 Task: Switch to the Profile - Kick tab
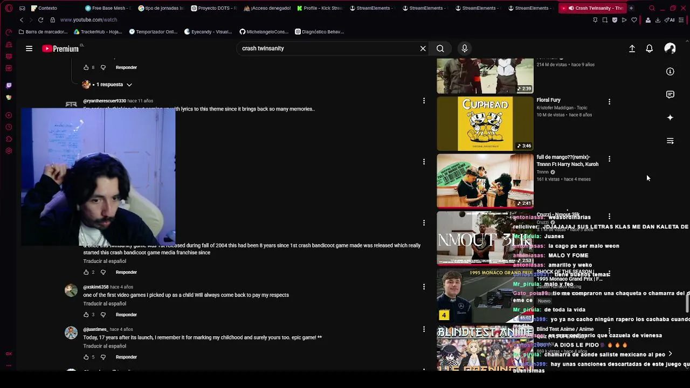pyautogui.click(x=320, y=8)
